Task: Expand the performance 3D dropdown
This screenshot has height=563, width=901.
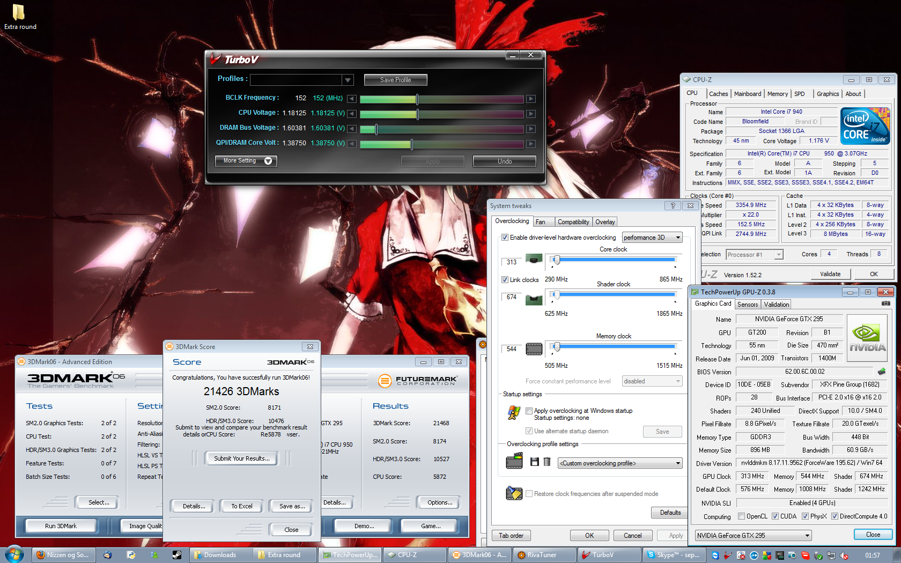Action: tap(678, 238)
